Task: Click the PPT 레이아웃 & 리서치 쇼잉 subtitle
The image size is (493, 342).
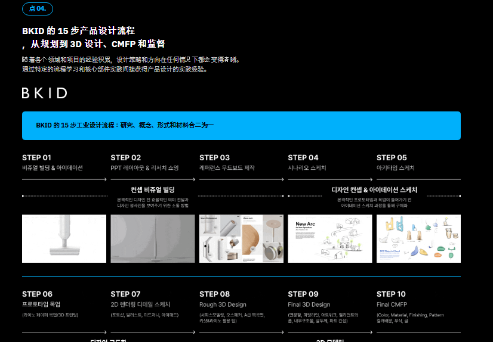Action: [x=144, y=168]
